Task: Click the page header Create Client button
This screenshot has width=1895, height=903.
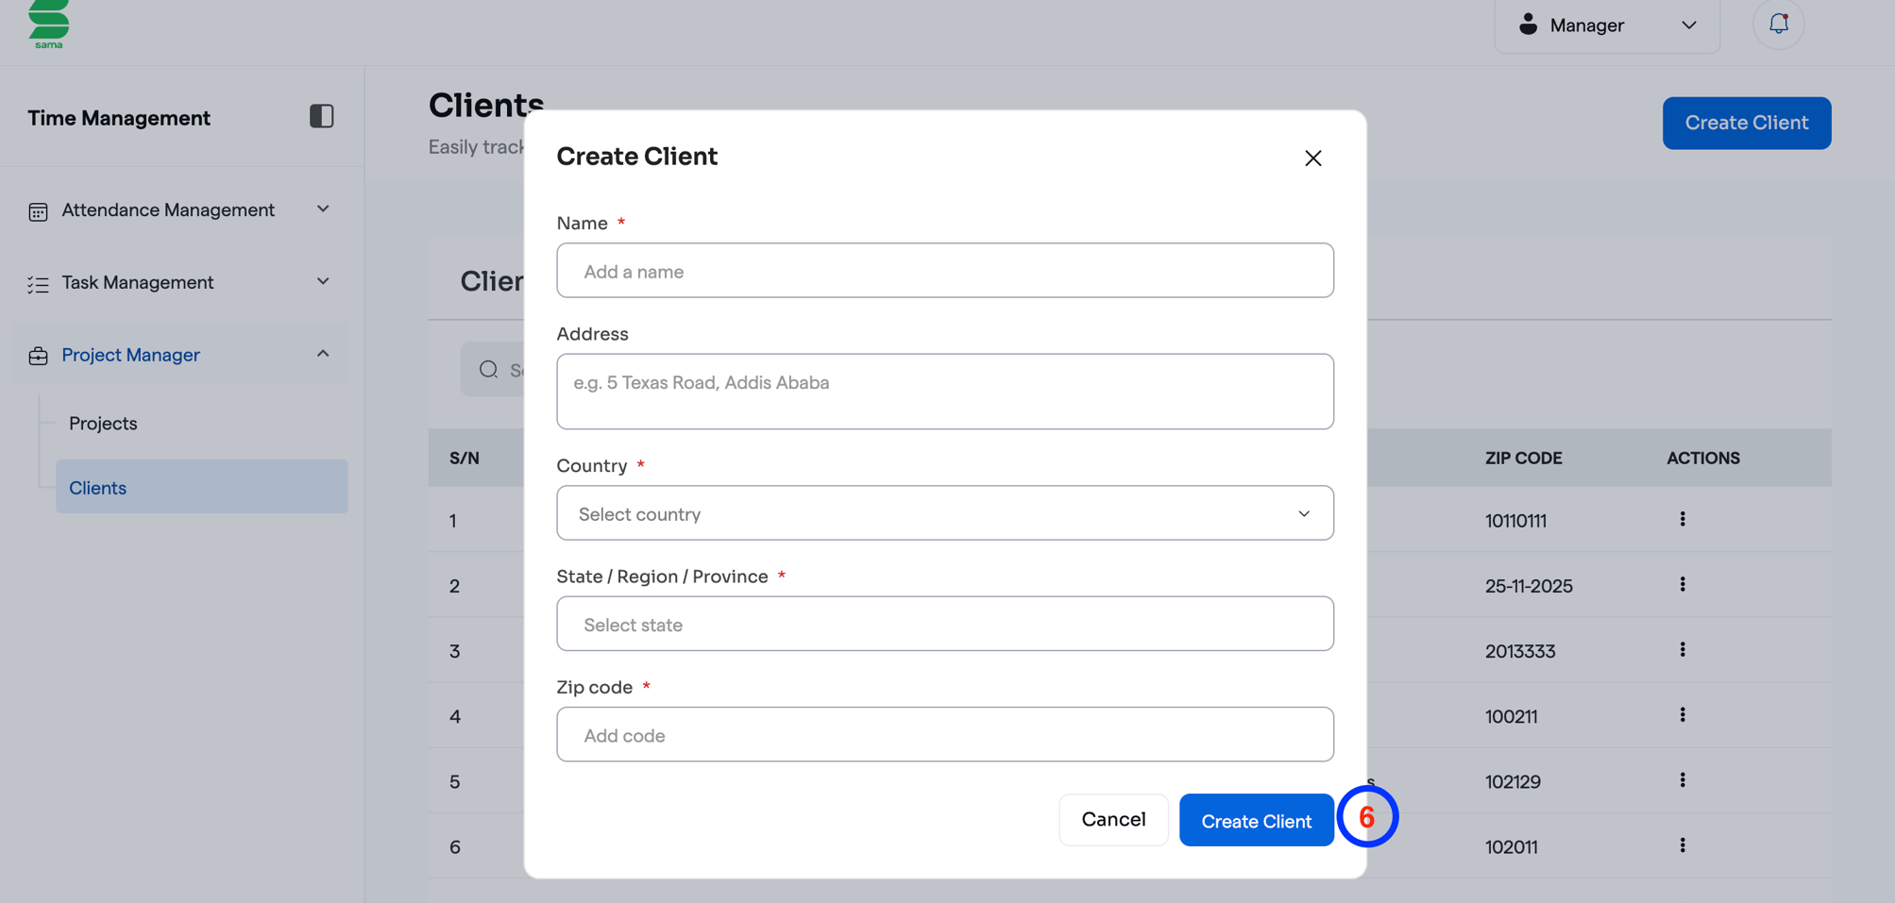Action: click(x=1746, y=123)
